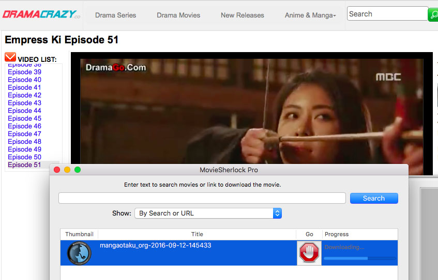Stop download with red hand icon
The image size is (438, 280).
[309, 253]
